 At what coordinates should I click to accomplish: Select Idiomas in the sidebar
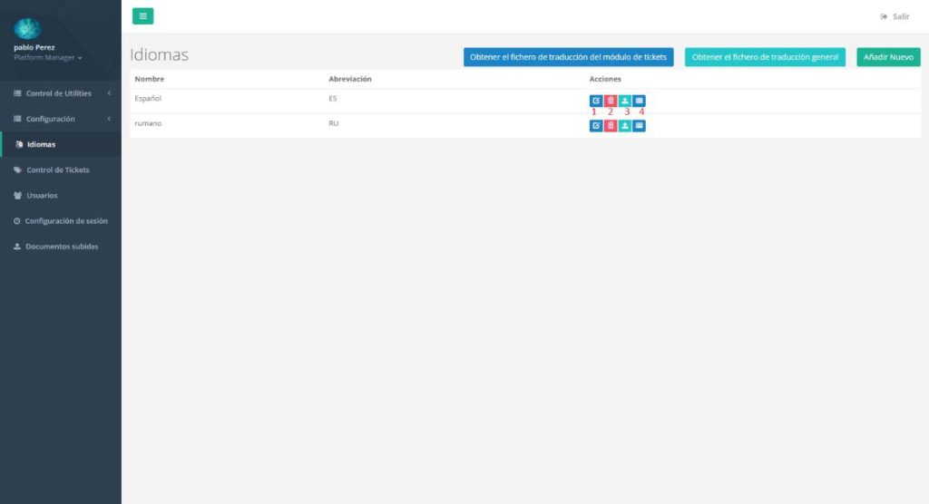click(x=61, y=144)
